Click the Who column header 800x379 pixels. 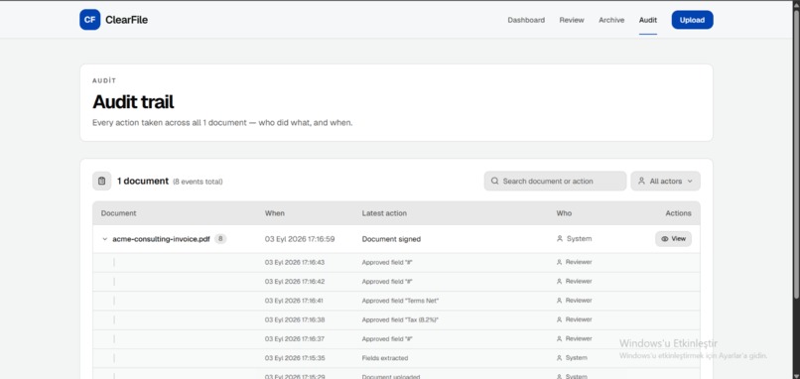pyautogui.click(x=564, y=213)
